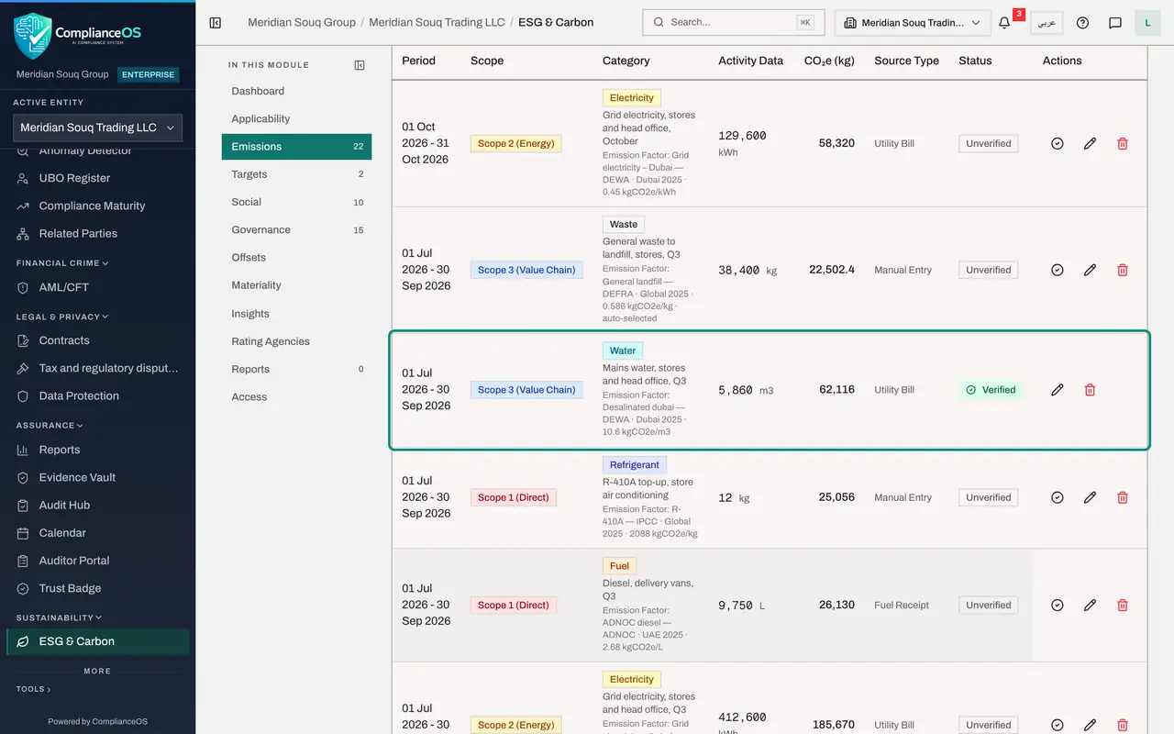Open the help question mark icon
Screen dimensions: 1174x734
(x=1082, y=23)
